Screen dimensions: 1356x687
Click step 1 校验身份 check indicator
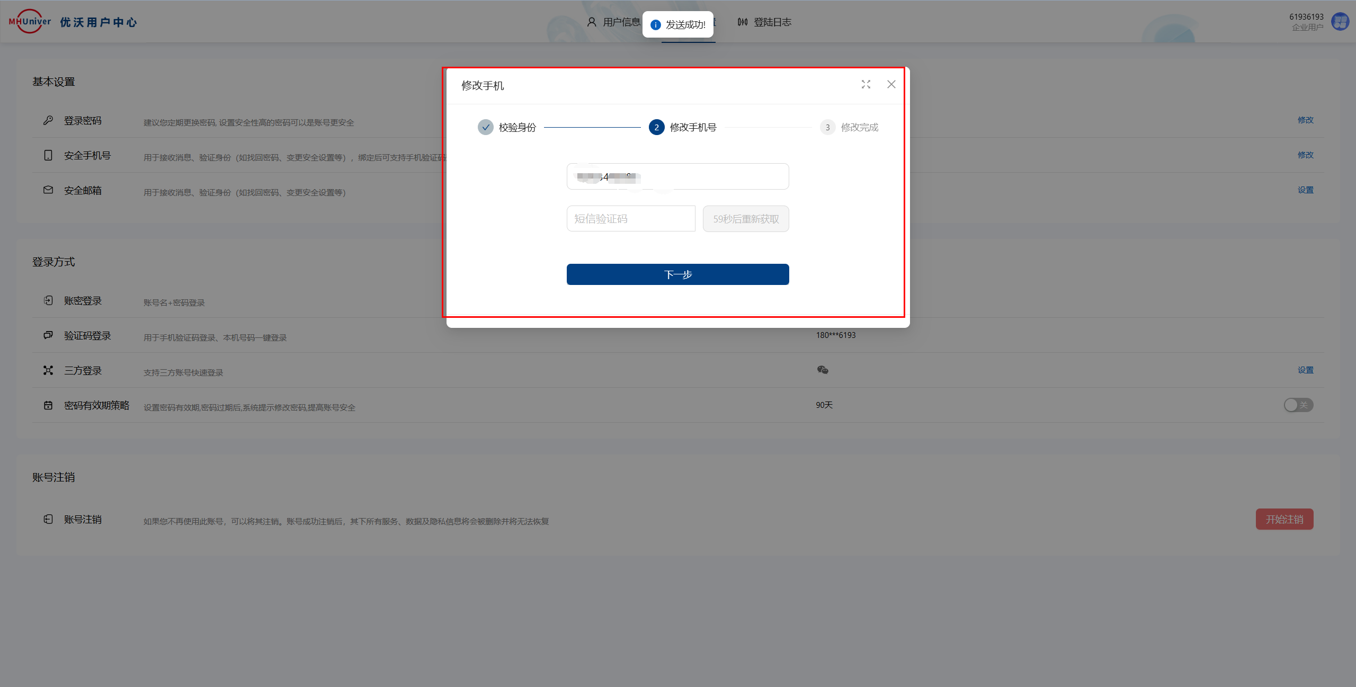coord(485,127)
